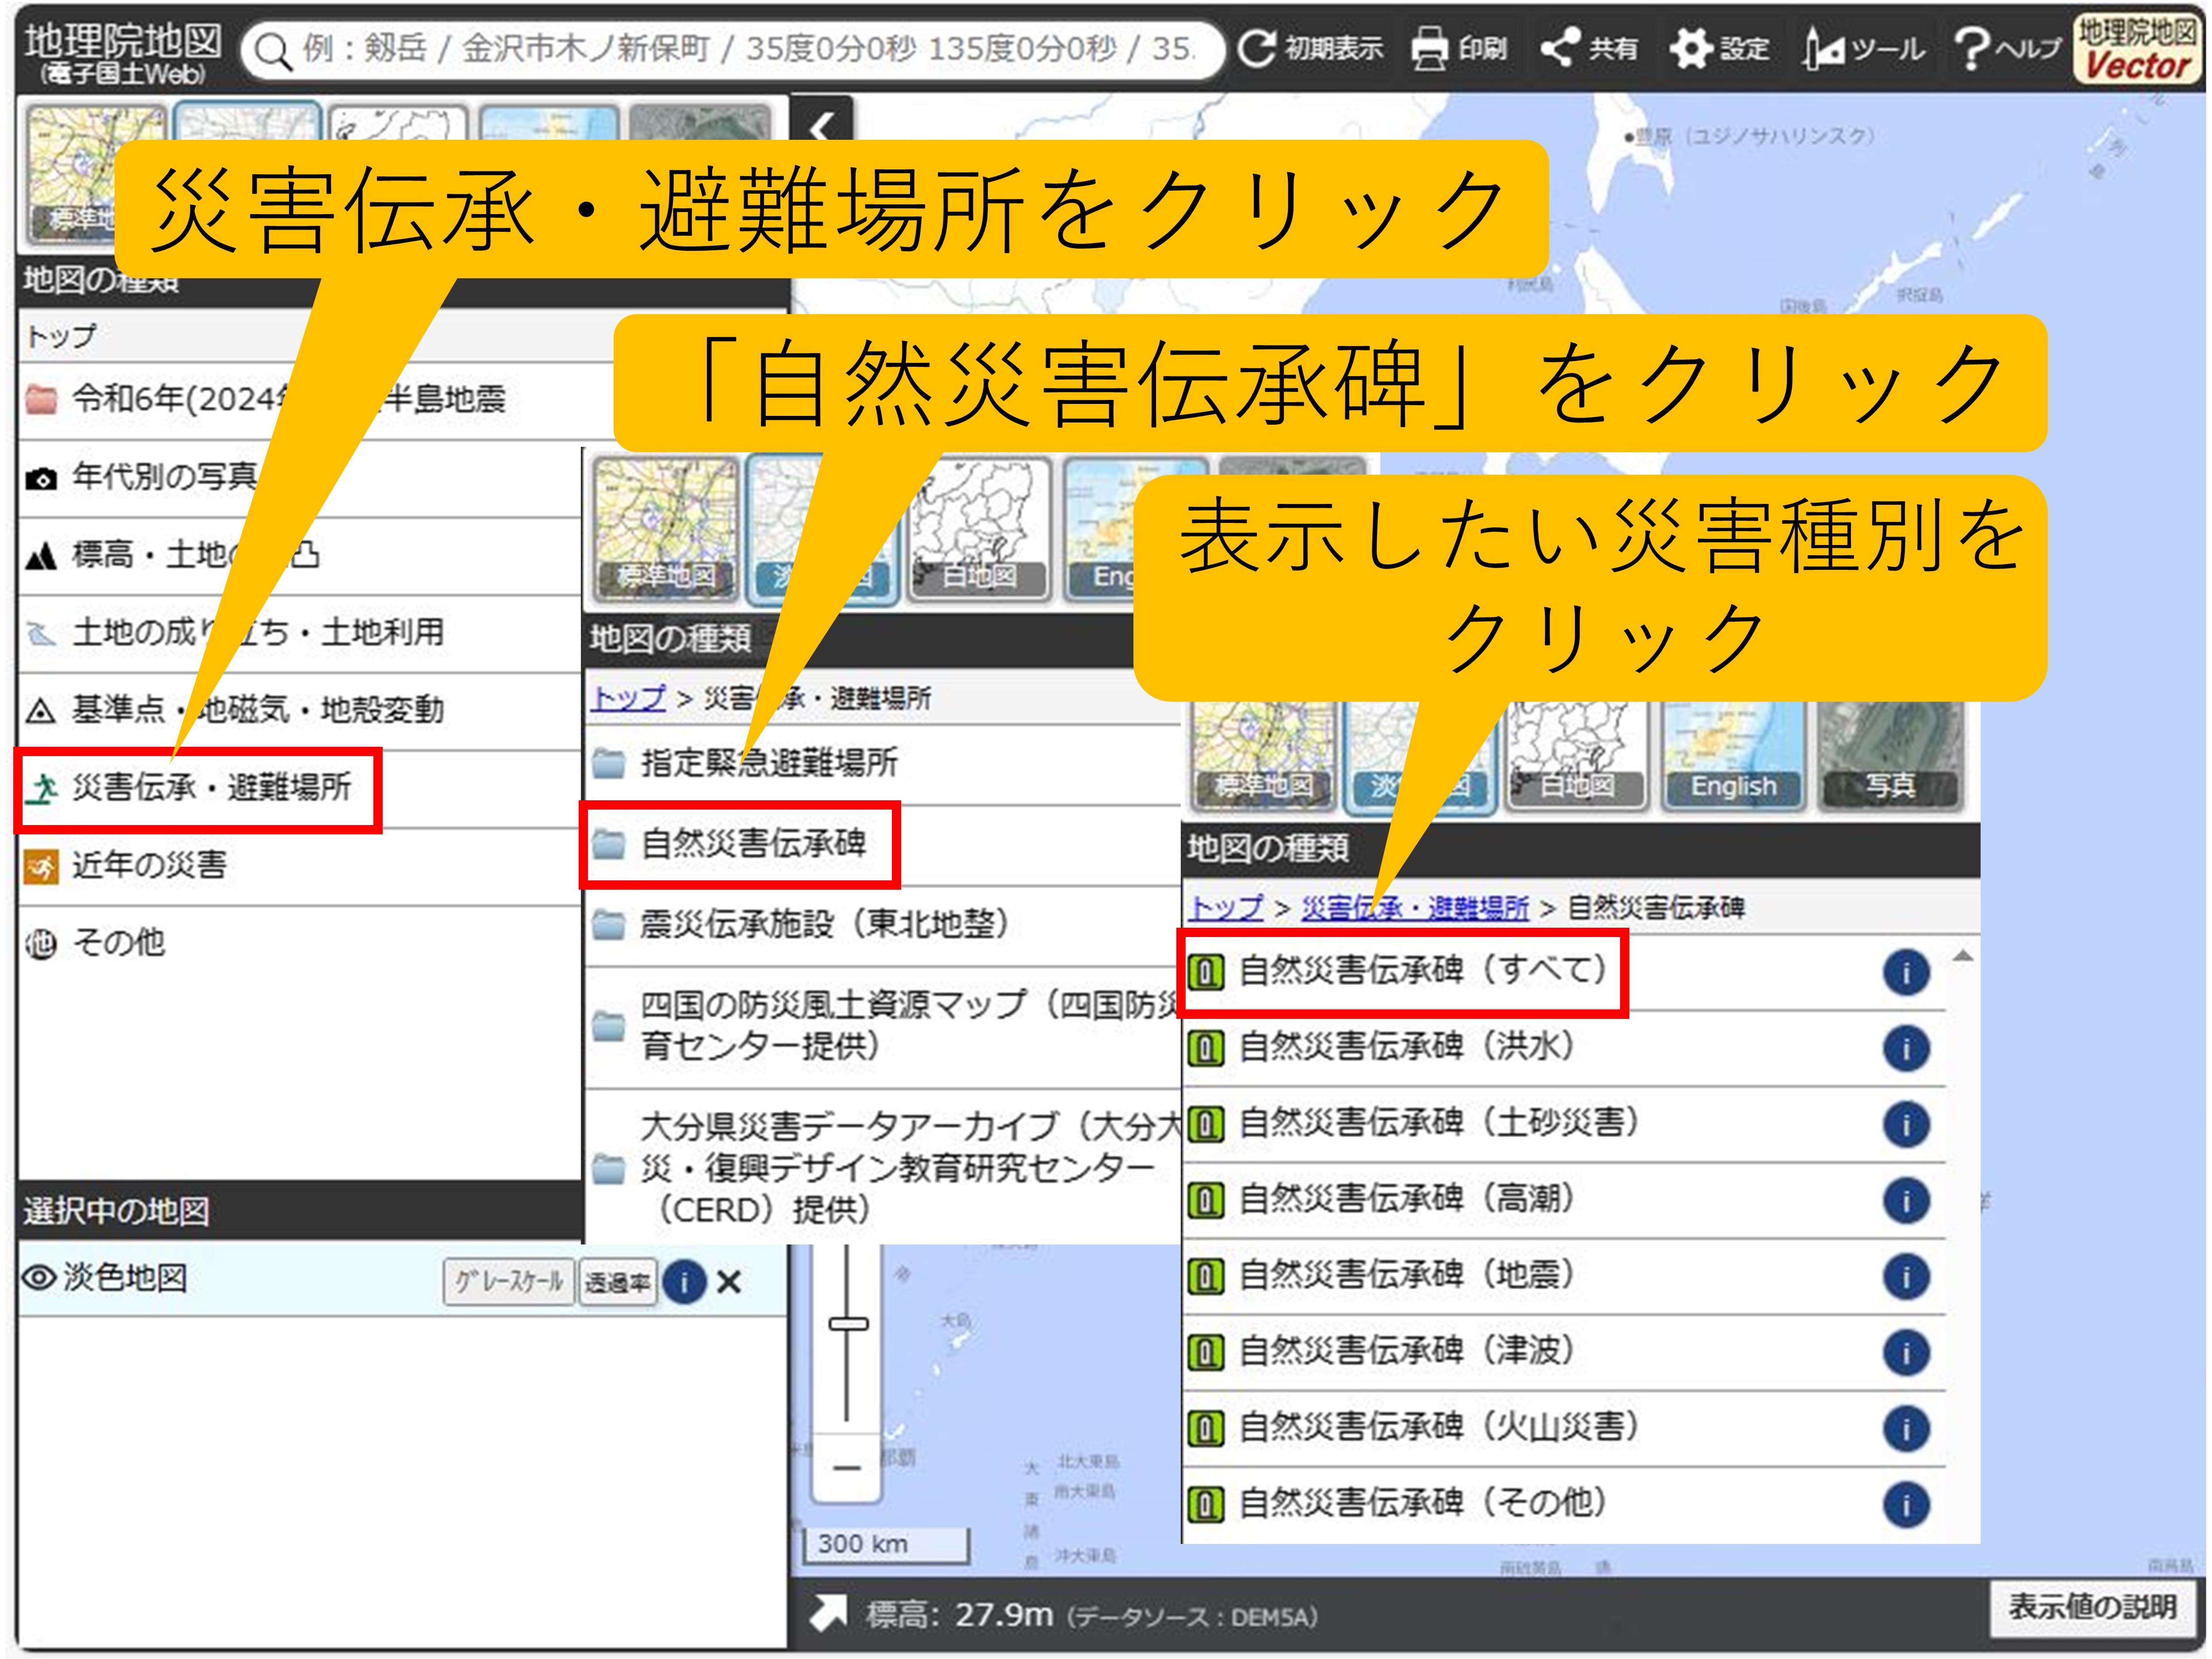2212x1659 pixels.
Task: Open 指定緊急避難場所 folder
Action: coord(882,764)
